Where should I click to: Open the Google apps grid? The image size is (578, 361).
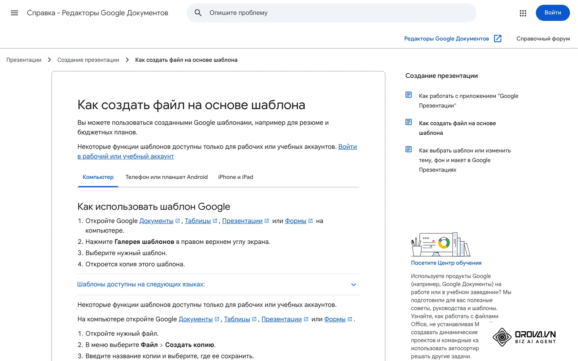[523, 13]
